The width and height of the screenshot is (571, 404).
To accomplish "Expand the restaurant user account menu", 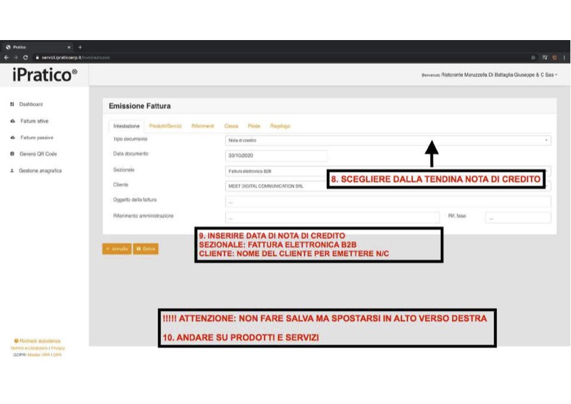I will point(490,75).
